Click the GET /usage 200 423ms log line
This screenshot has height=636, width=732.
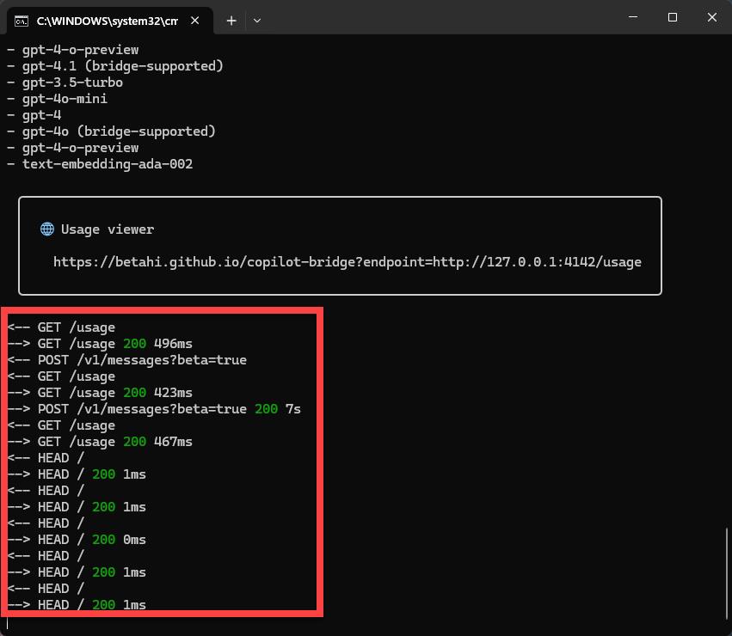[x=100, y=393]
